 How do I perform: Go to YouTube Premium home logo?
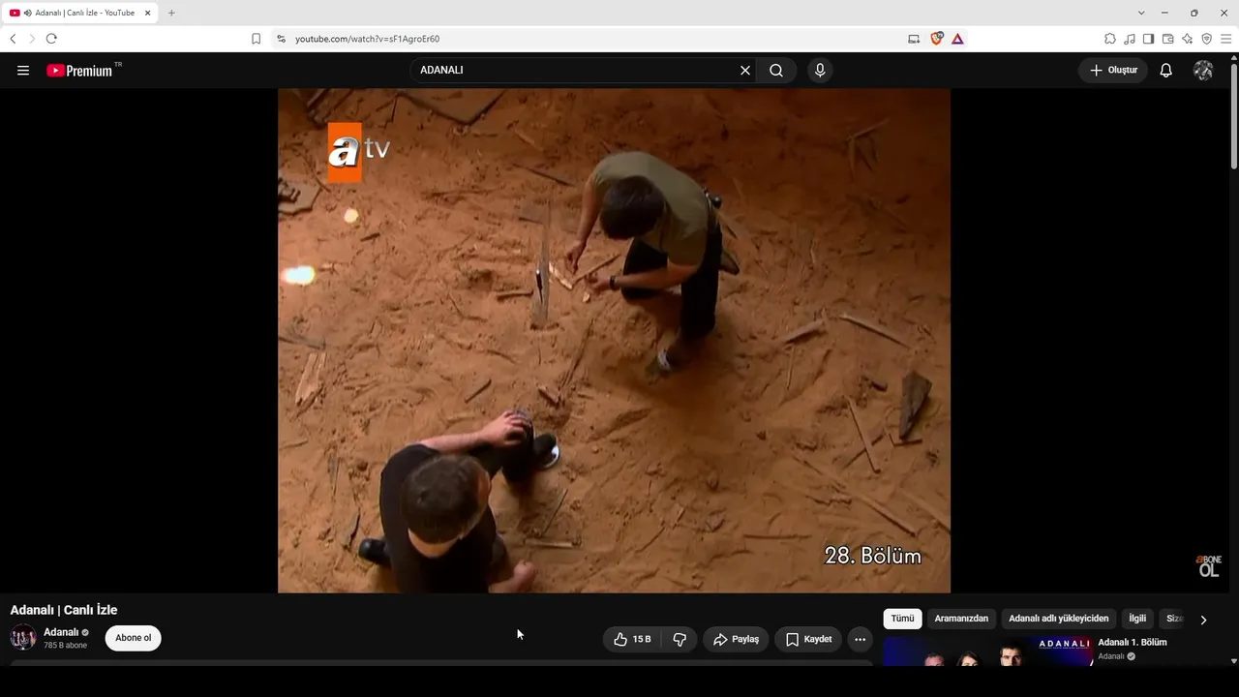coord(79,71)
